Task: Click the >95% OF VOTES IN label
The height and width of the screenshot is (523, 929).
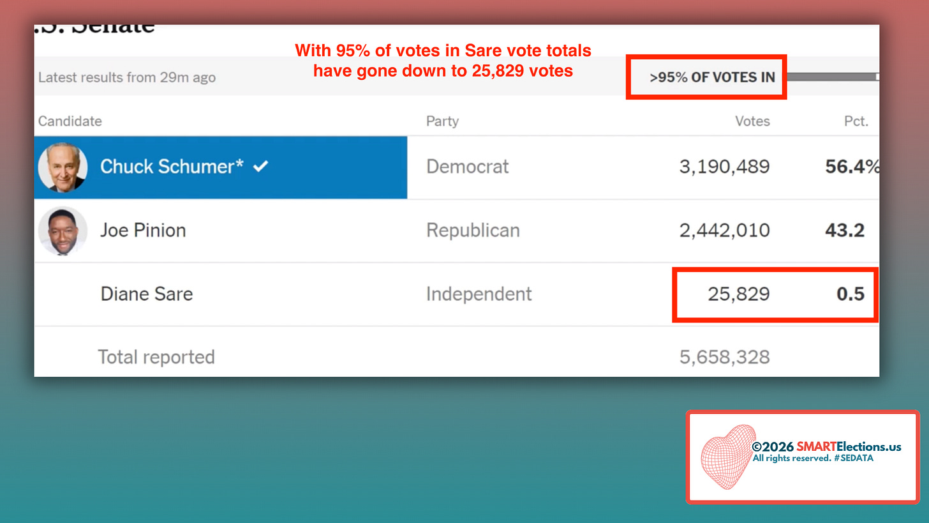Action: [x=712, y=78]
